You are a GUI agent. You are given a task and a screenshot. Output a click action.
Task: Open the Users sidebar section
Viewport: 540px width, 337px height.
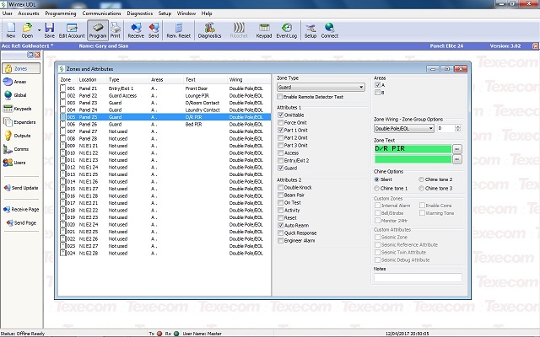[x=14, y=163]
